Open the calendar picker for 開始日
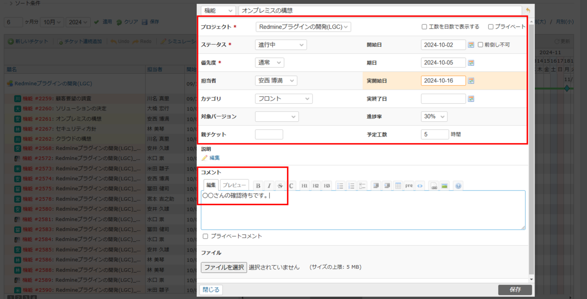This screenshot has width=587, height=299. tap(471, 44)
